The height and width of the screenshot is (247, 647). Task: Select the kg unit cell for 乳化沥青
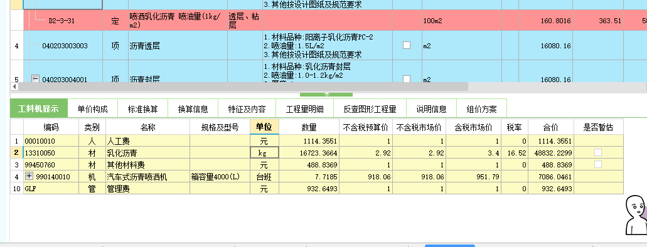[x=264, y=152]
